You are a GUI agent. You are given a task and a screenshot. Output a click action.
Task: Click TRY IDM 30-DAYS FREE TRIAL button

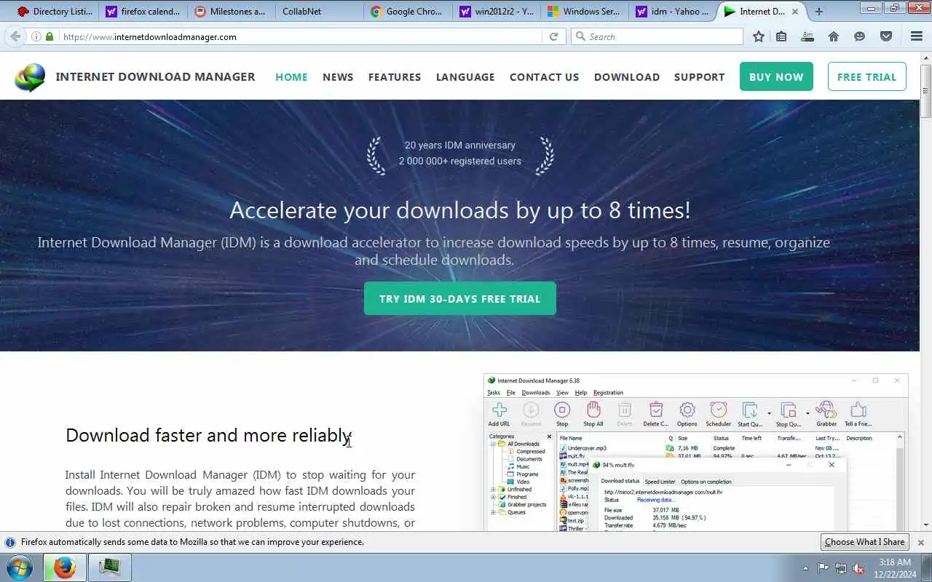click(x=460, y=298)
